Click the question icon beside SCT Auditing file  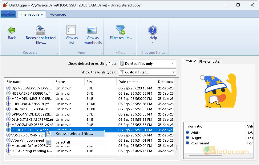pos(8,151)
